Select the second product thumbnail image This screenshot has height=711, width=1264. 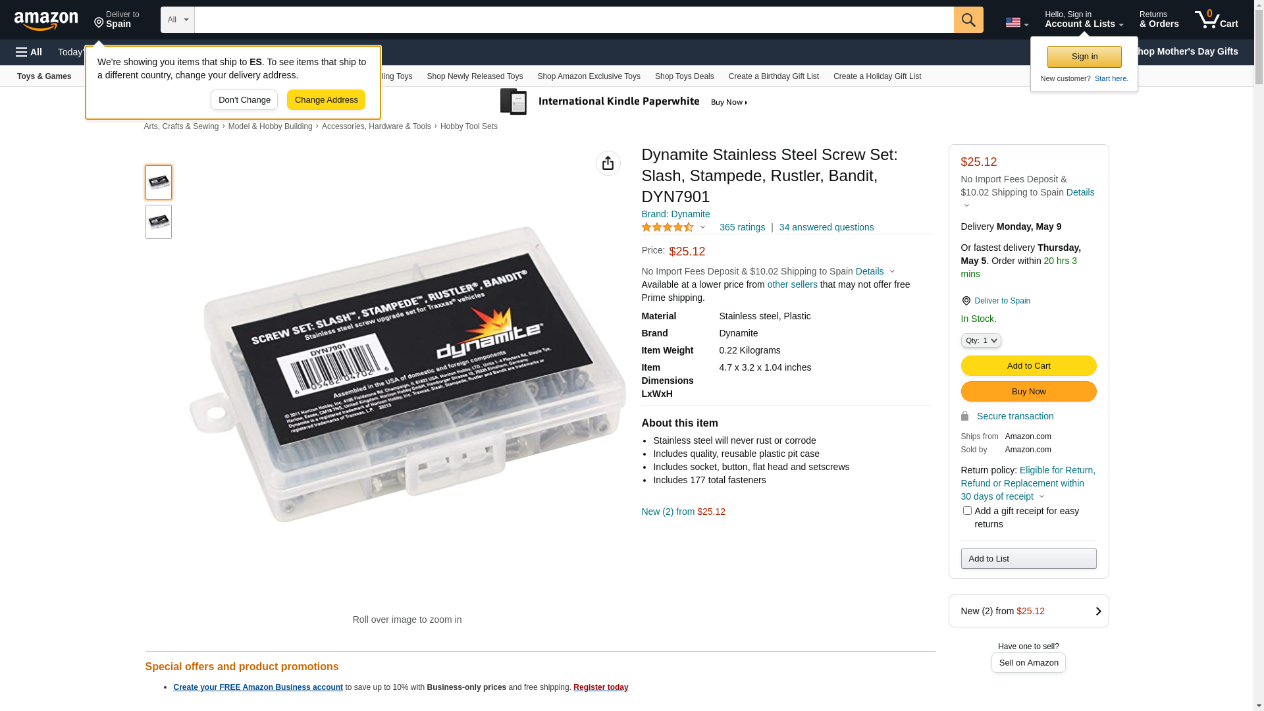tap(159, 222)
